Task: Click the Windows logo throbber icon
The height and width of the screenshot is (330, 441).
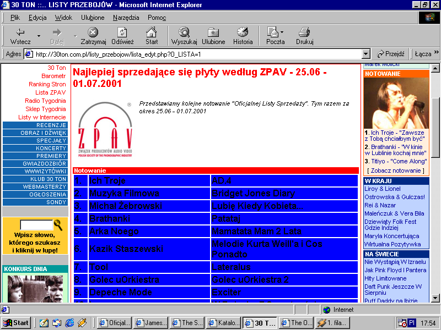Action: click(429, 18)
